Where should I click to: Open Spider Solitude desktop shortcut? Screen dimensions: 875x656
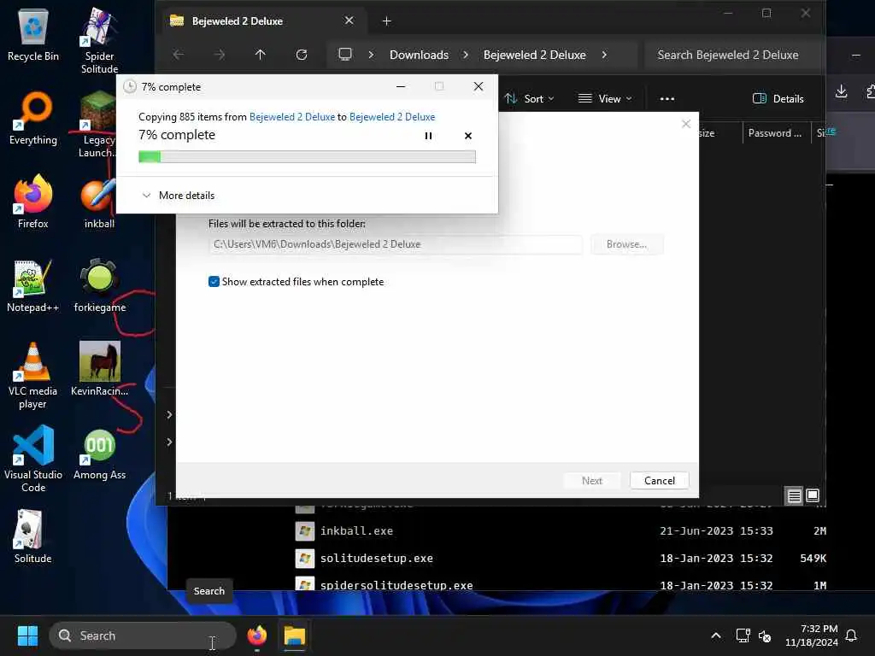click(x=99, y=41)
